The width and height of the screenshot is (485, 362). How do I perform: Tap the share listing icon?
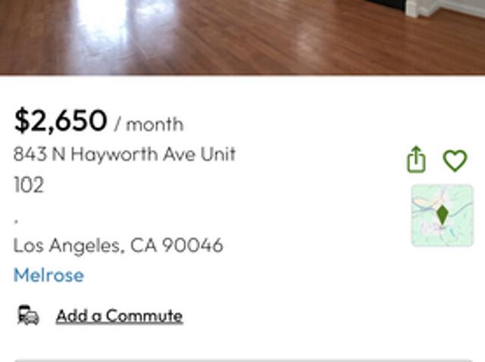[416, 161]
